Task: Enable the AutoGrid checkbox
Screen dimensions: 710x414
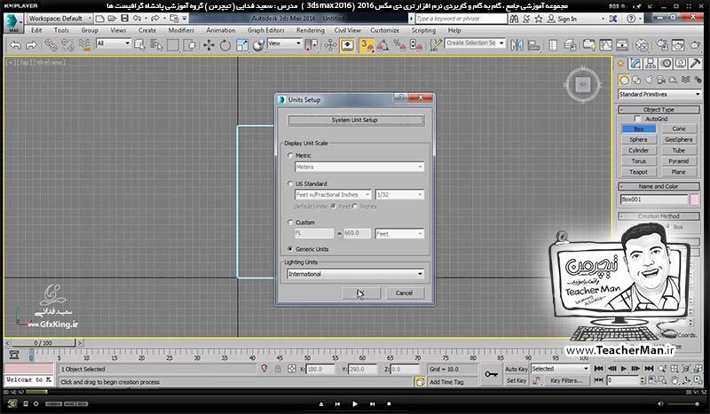Action: point(637,119)
